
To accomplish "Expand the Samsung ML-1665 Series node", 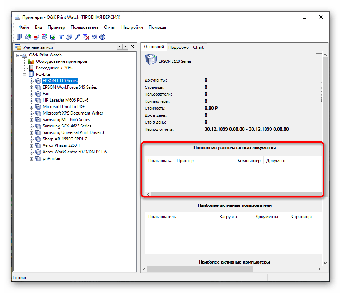I will (x=31, y=120).
